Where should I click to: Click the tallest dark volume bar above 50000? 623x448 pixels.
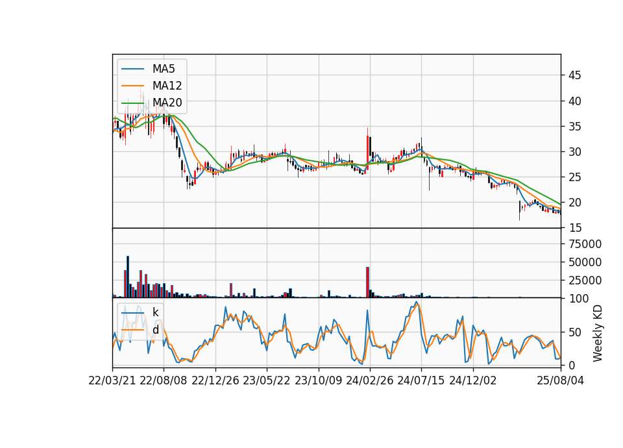[x=128, y=277]
